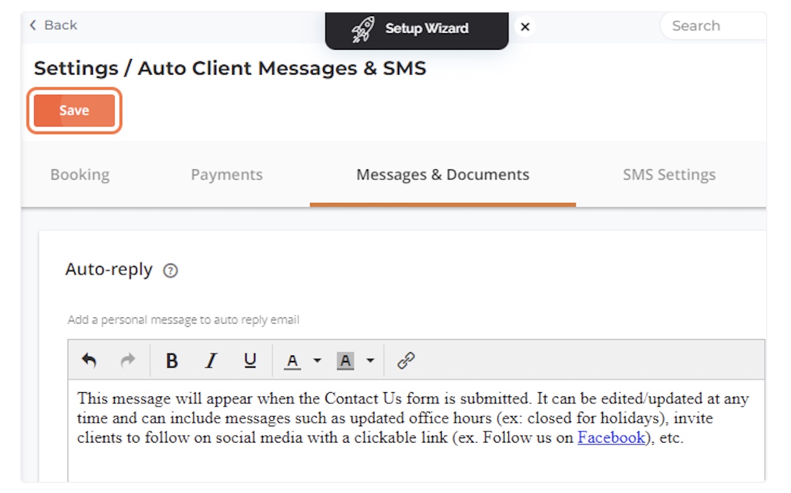791x493 pixels.
Task: Select the SMS Settings tab
Action: tap(669, 175)
